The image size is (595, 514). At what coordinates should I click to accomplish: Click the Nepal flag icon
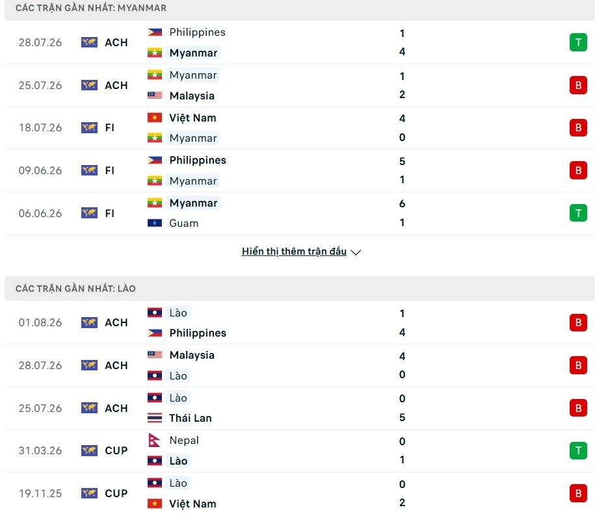tap(153, 440)
